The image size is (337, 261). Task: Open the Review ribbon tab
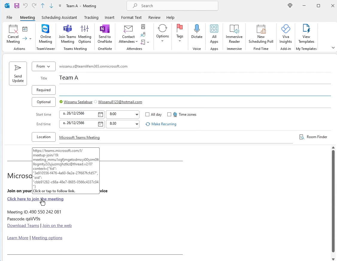[154, 17]
